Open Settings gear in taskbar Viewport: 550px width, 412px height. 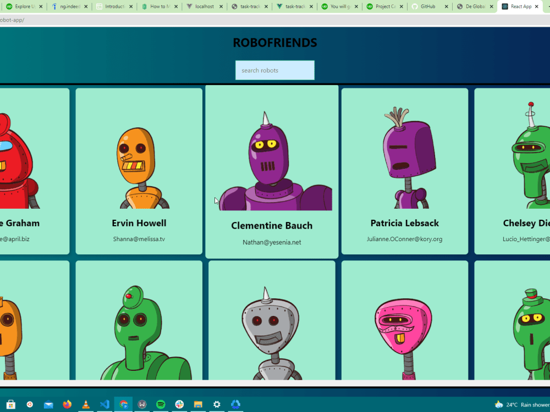[x=217, y=404]
